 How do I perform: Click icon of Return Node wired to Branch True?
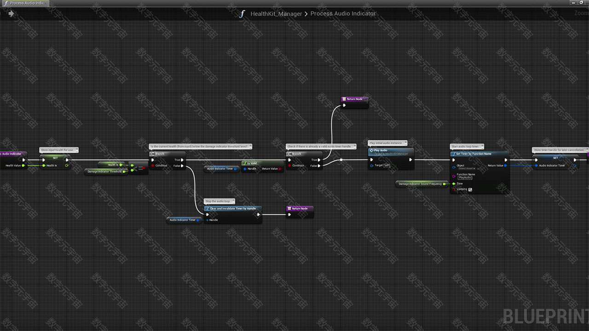click(x=344, y=99)
